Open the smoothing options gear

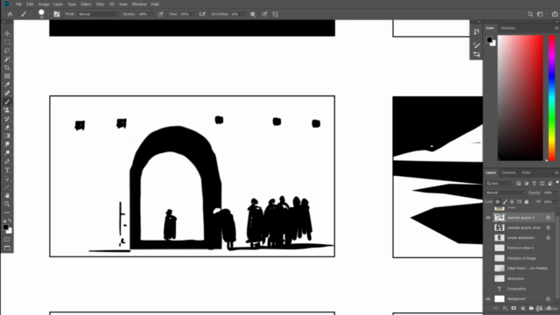253,14
